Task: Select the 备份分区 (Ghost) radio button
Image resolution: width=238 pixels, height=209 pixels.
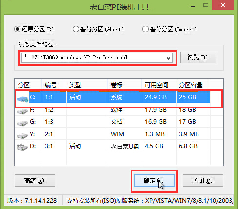Action: point(76,29)
